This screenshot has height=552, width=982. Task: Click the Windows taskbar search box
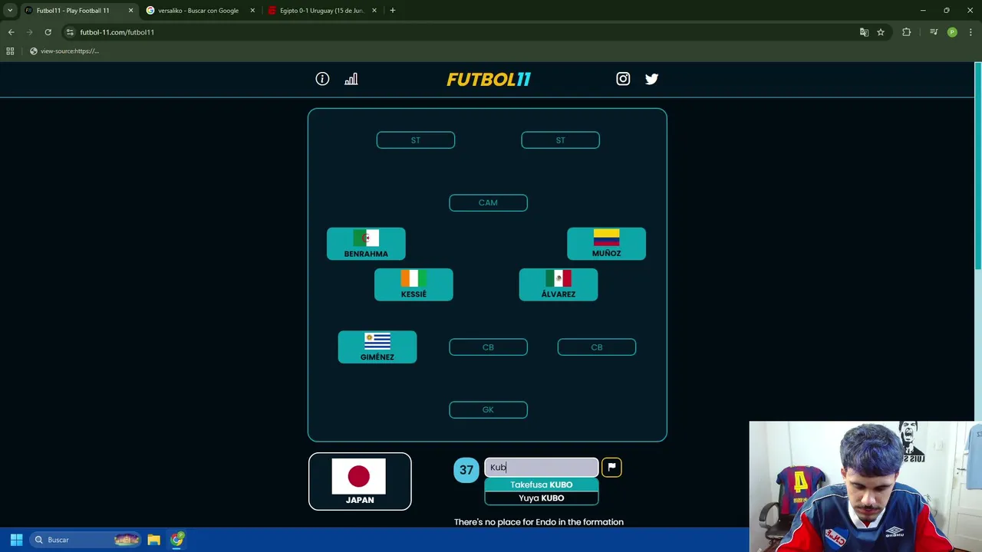point(85,540)
